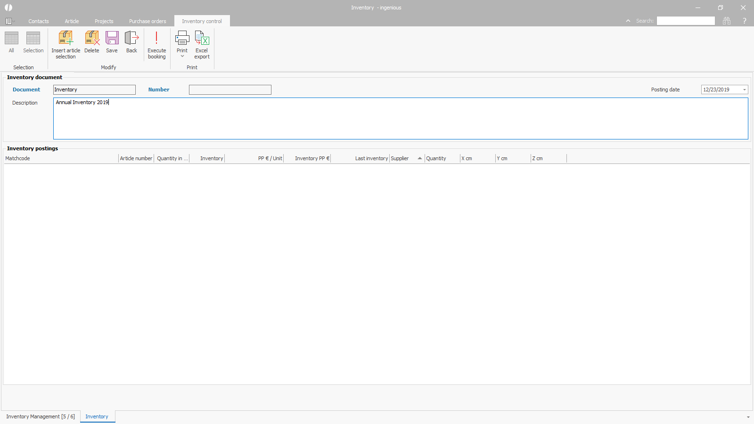
Task: Open the application menu dropdown
Action: 9,21
